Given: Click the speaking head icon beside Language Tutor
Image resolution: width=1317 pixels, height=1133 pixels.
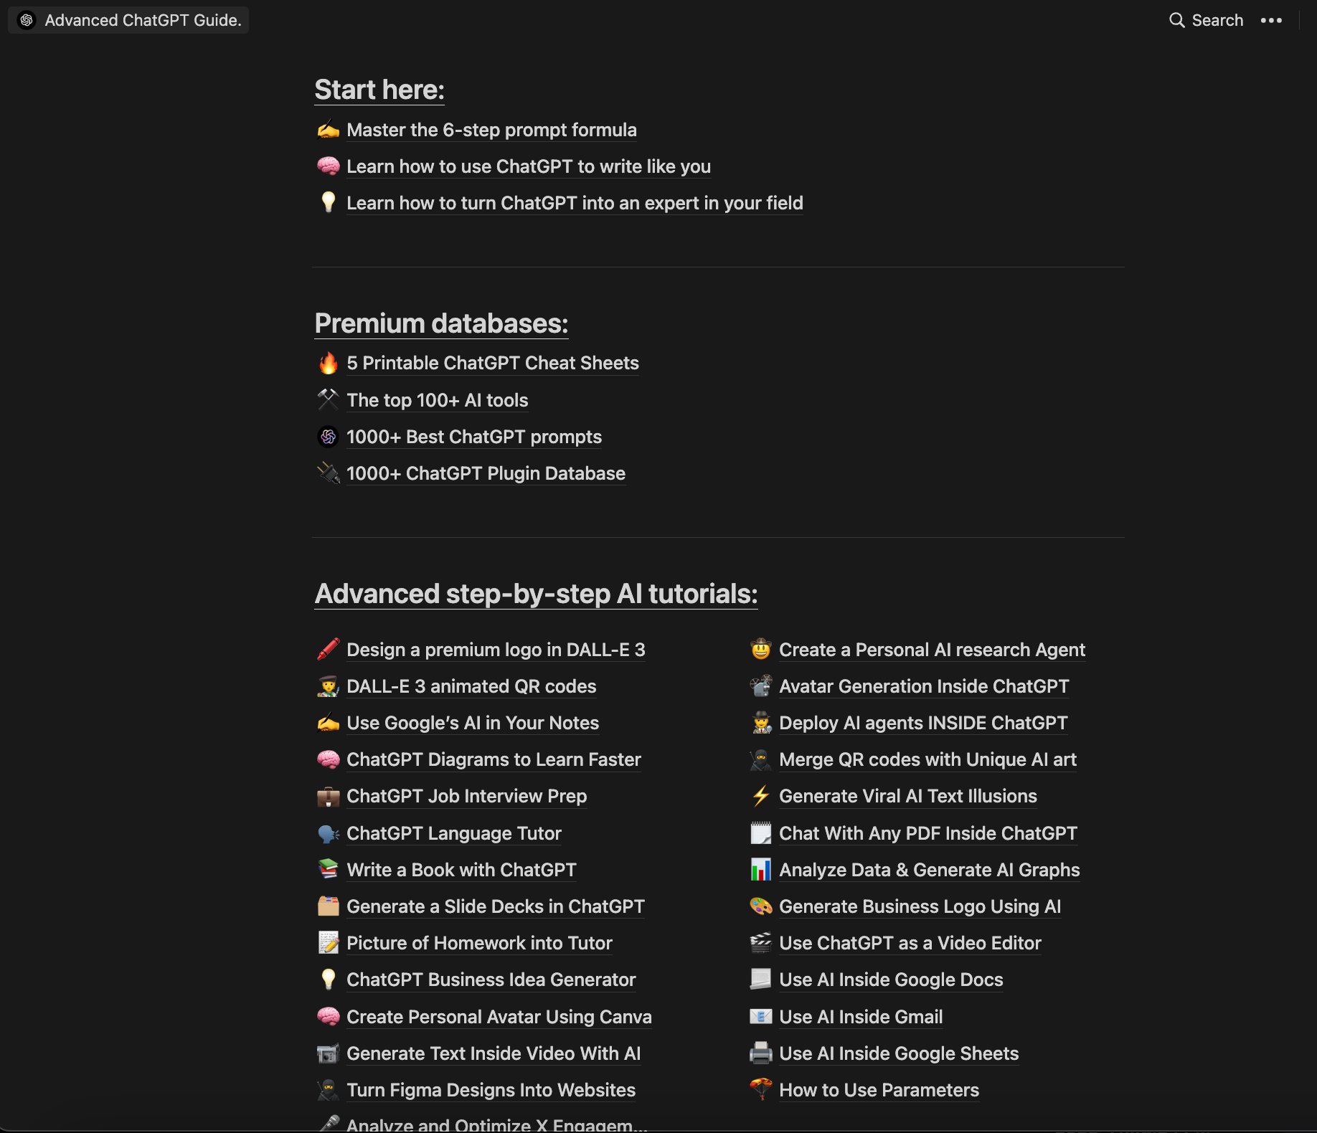Looking at the screenshot, I should click(329, 833).
